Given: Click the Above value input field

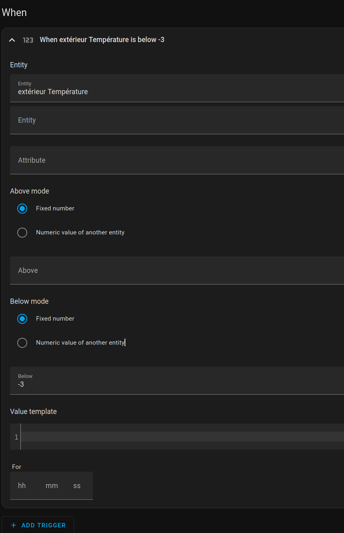Looking at the screenshot, I should [176, 271].
